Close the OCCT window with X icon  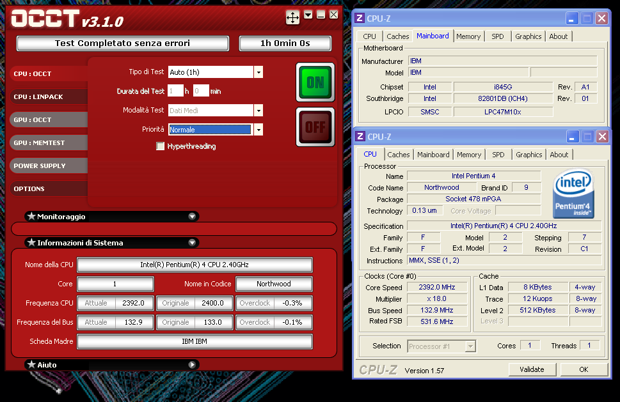(334, 15)
